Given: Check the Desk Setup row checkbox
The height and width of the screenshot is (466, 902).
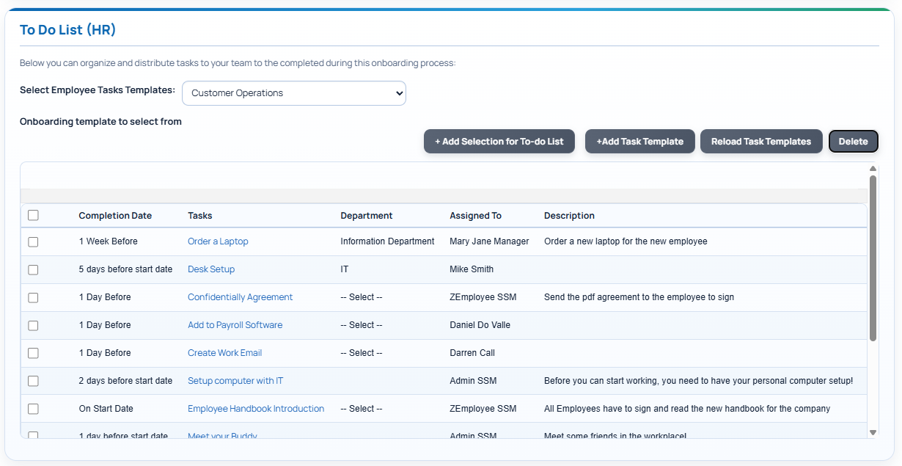Looking at the screenshot, I should click(x=33, y=269).
